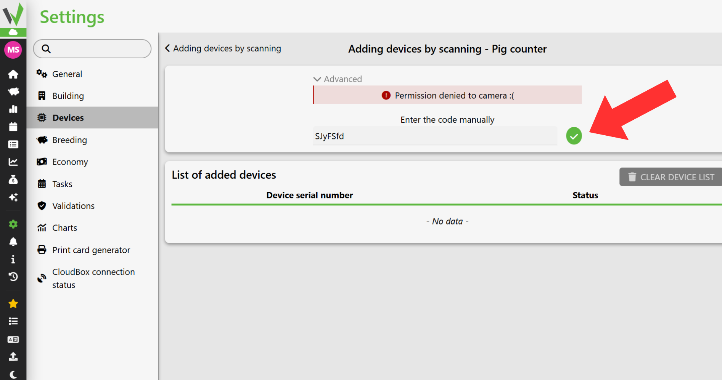
Task: Click the settings search field
Action: click(92, 49)
